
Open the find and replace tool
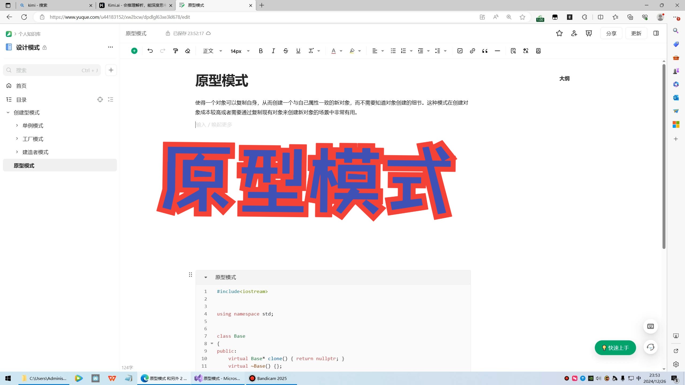click(513, 51)
